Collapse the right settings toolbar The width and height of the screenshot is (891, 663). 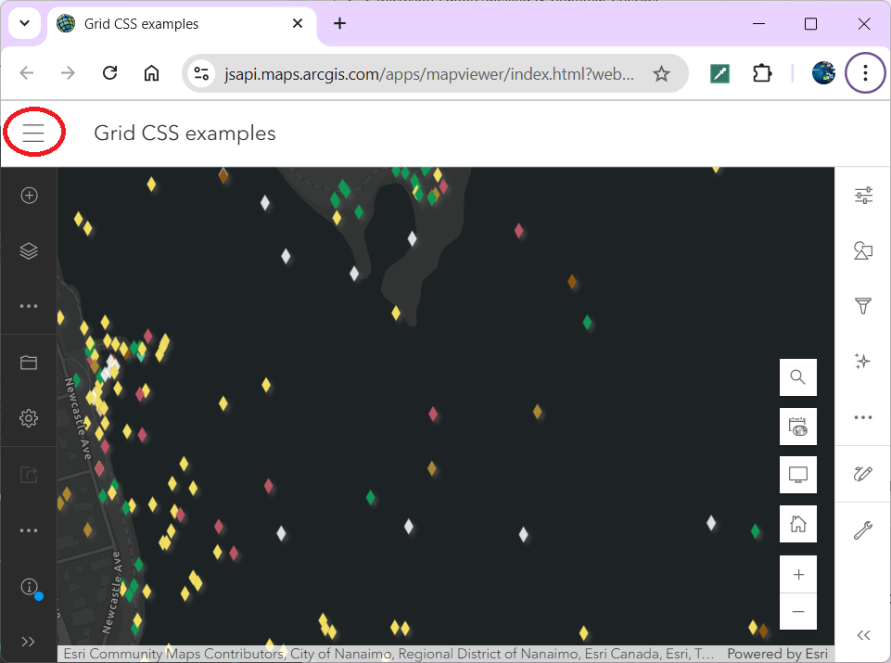(862, 634)
